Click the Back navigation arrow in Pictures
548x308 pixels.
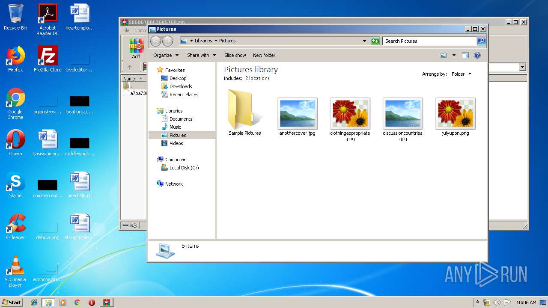point(155,41)
